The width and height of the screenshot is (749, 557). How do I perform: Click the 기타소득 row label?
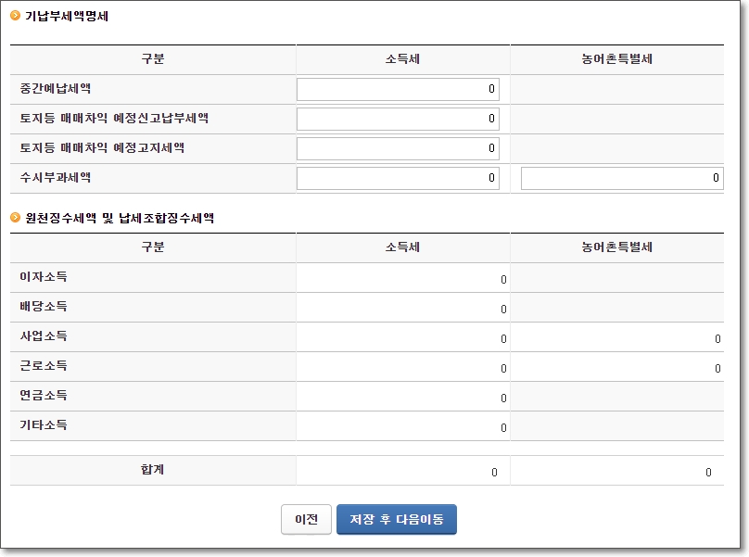point(44,424)
